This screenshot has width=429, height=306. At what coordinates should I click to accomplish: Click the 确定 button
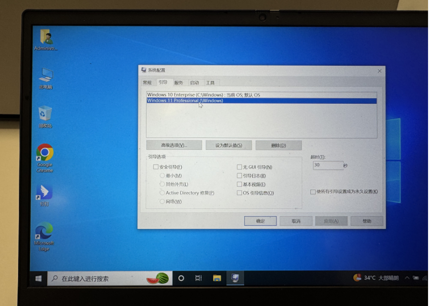coord(260,221)
